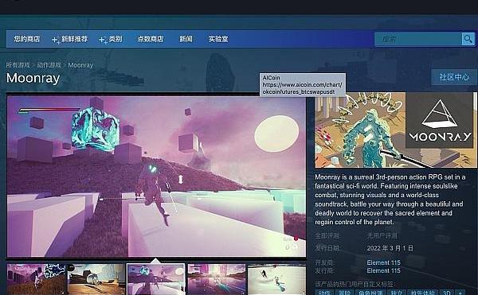478x295 pixels.
Task: Open the 新闻 news tab
Action: [x=186, y=39]
